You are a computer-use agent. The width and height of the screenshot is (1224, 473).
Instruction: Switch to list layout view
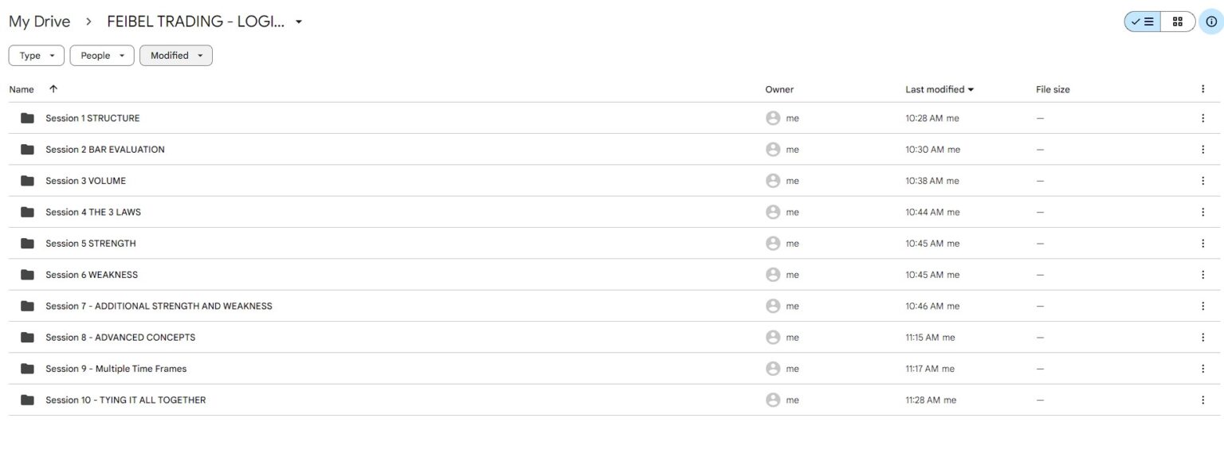pos(1142,21)
